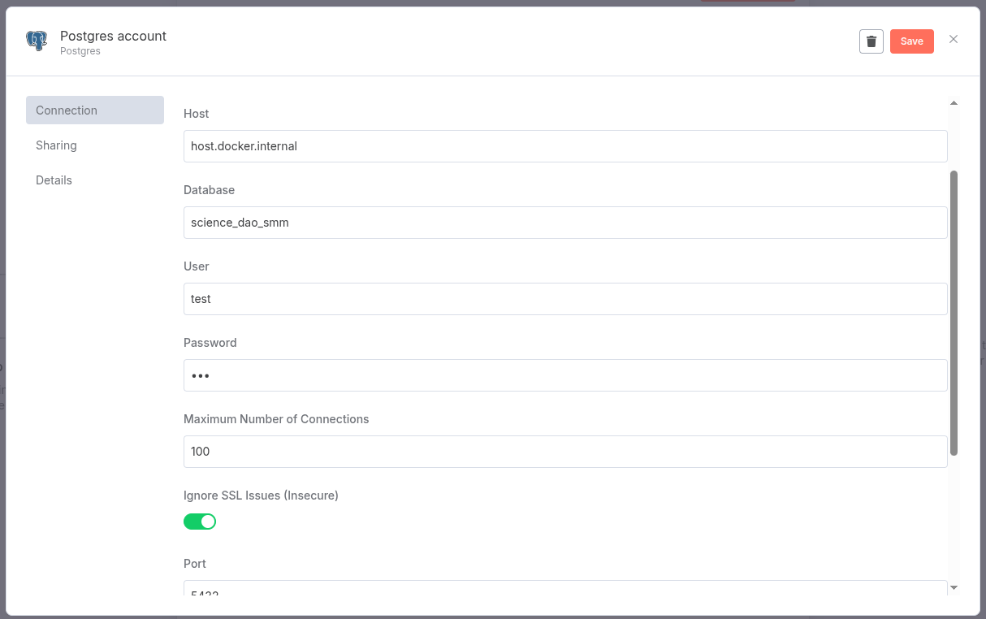Screen dimensions: 986x619
Task: Click into the Database field
Action: point(565,223)
